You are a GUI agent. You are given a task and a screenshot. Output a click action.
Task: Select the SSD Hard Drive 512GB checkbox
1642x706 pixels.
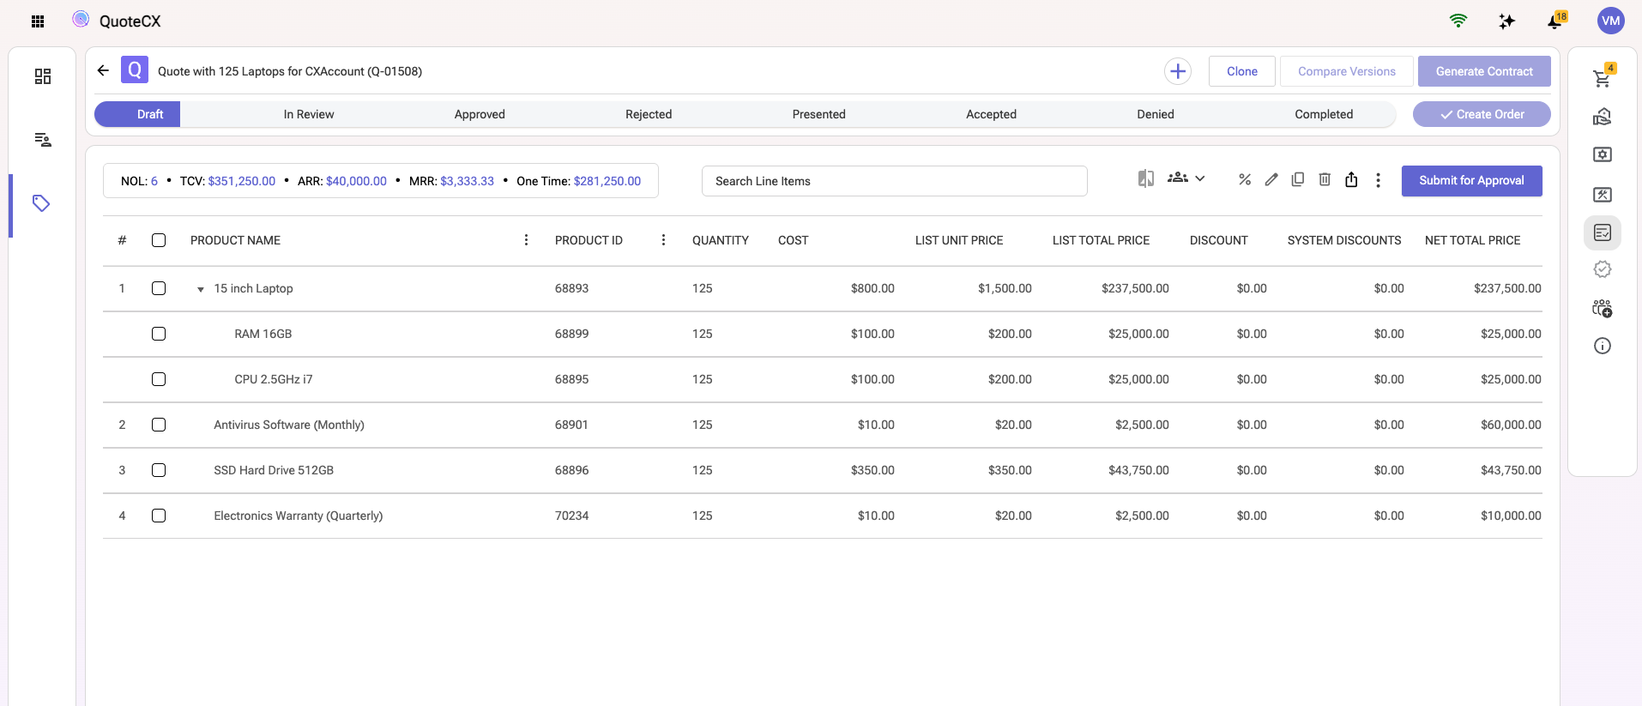click(159, 470)
